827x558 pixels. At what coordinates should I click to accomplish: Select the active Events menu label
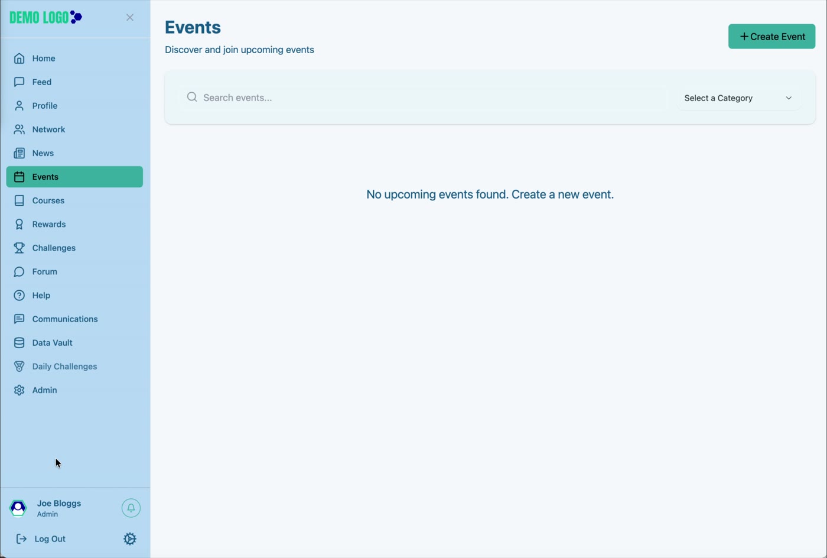(45, 177)
